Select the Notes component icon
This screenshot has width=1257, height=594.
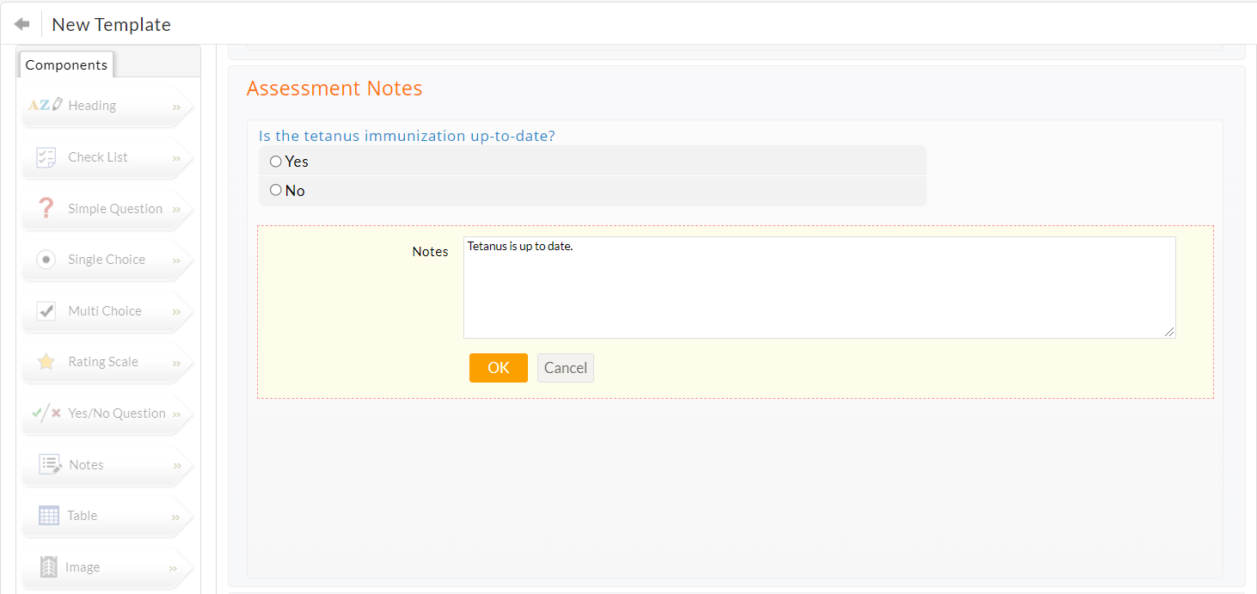[50, 465]
